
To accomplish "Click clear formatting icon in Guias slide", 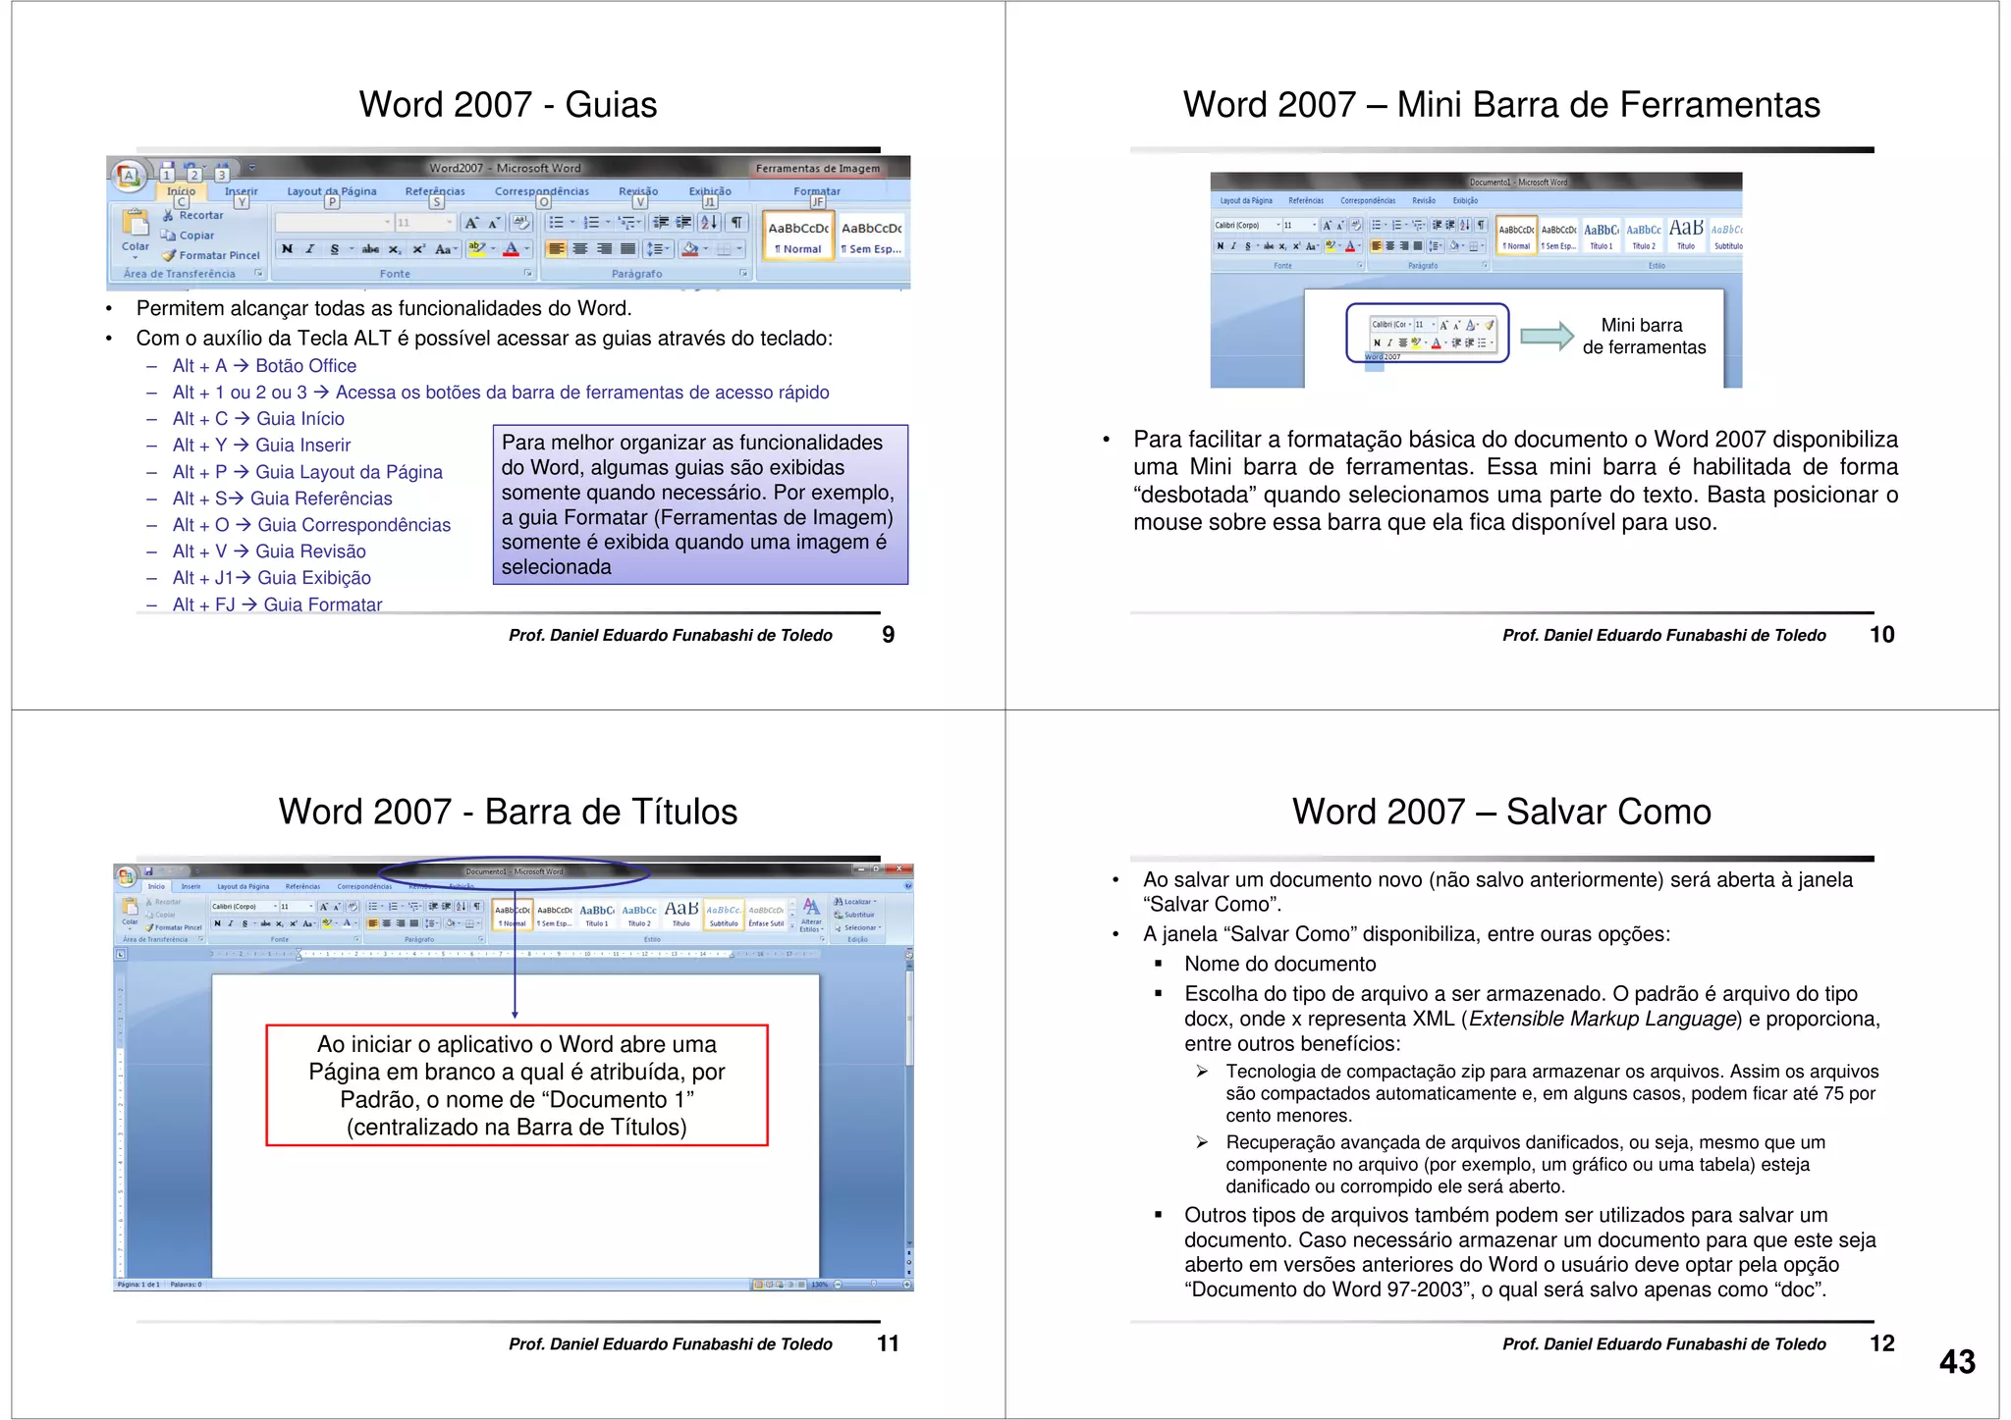I will pos(520,223).
